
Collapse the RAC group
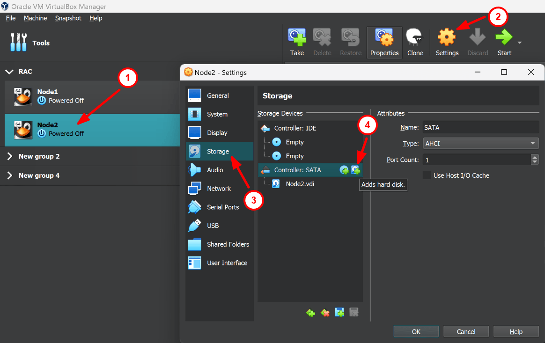coord(9,72)
